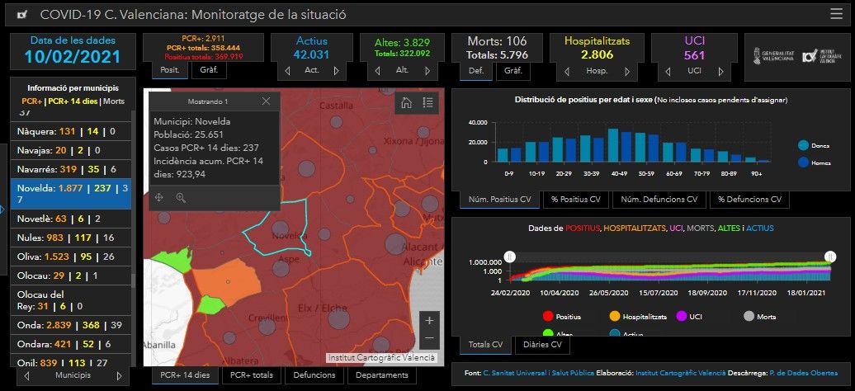Click the left timeline range slider handle
Screen dimensions: 855x391
[510, 257]
